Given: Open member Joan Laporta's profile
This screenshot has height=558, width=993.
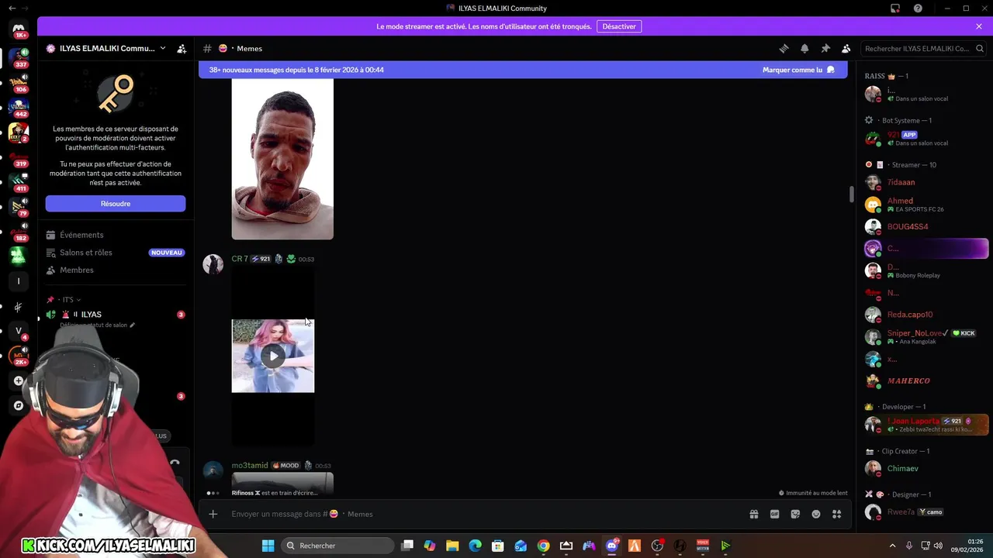Looking at the screenshot, I should pos(926,425).
